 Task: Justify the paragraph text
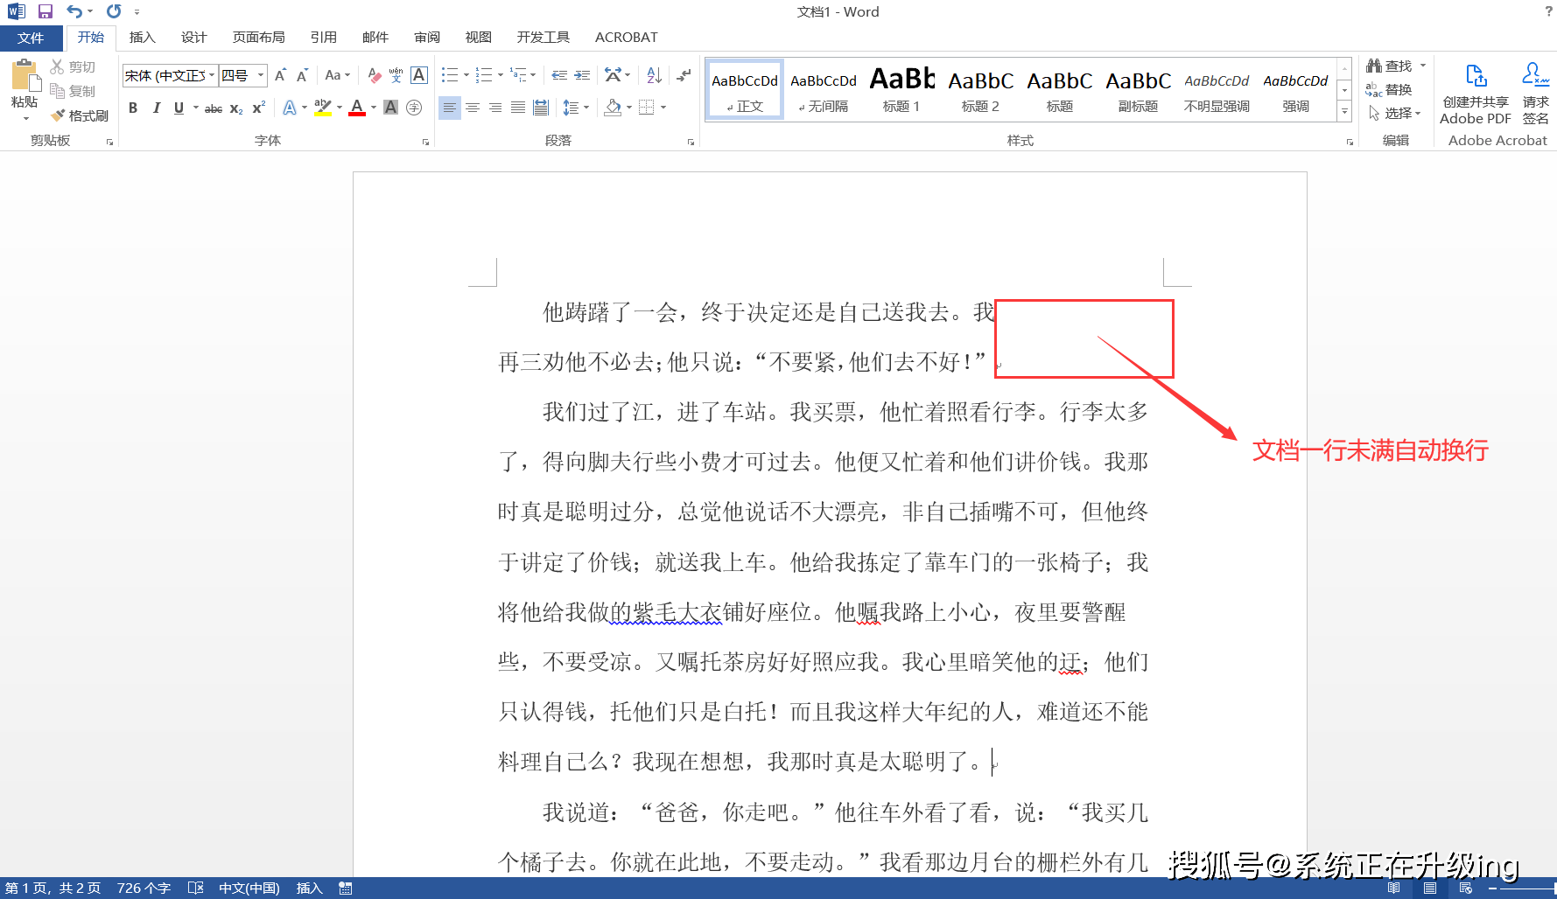[x=518, y=108]
